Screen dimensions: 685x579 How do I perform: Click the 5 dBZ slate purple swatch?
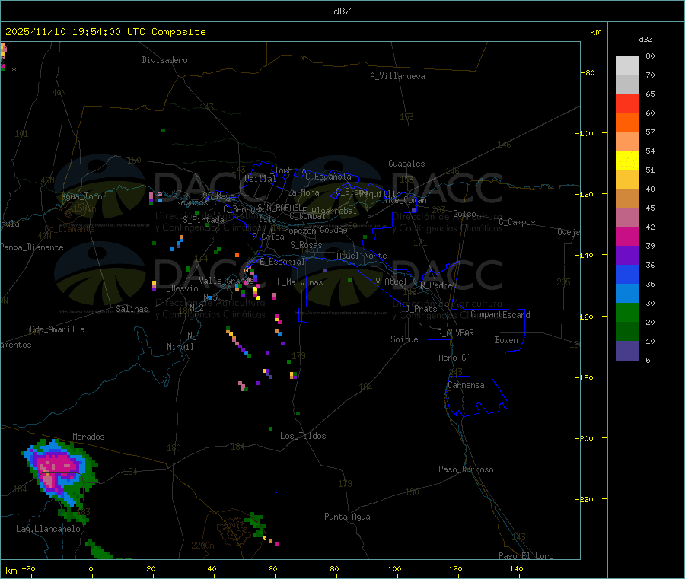pyautogui.click(x=627, y=351)
